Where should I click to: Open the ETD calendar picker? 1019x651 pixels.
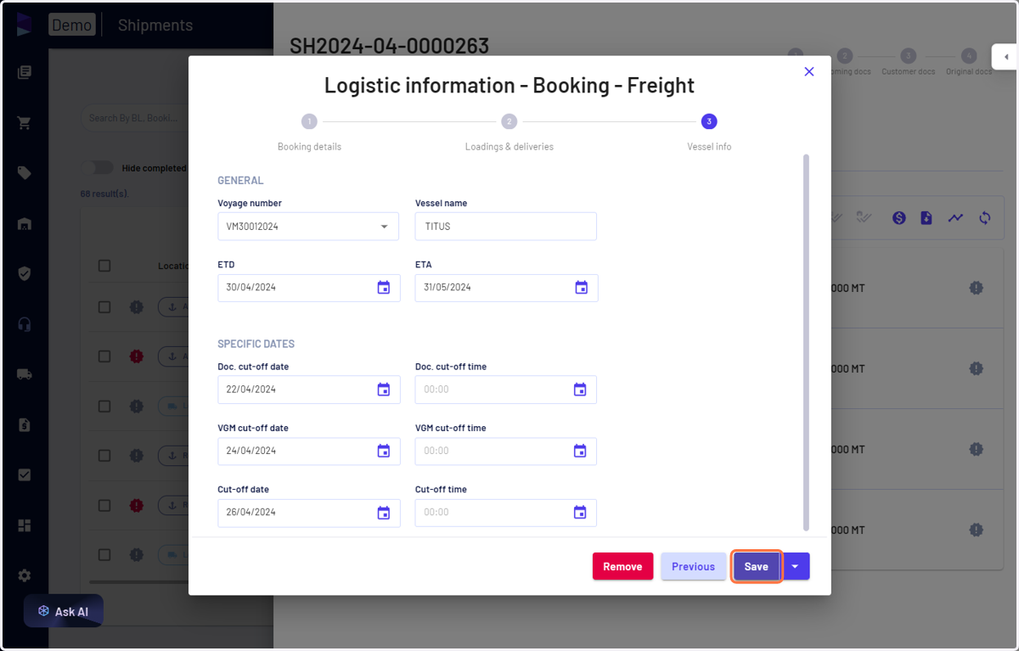point(384,288)
